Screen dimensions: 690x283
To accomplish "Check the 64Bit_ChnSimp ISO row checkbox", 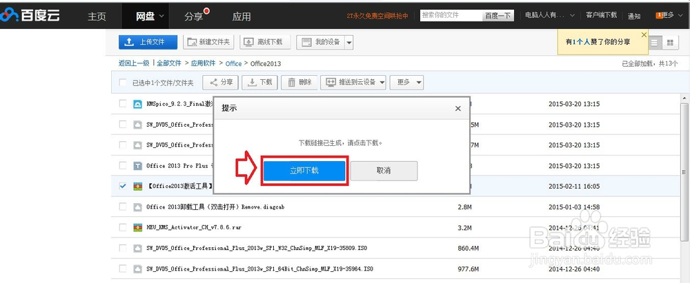I will 123,268.
